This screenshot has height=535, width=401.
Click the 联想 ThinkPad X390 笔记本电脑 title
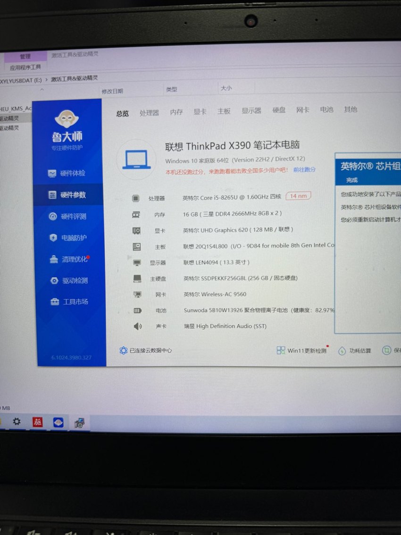pos(232,146)
